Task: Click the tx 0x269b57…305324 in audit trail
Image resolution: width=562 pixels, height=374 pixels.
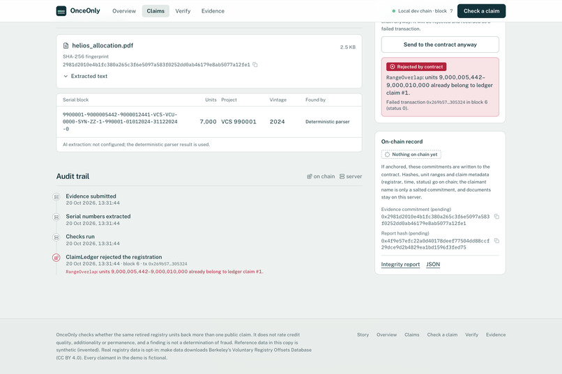Action: click(165, 264)
